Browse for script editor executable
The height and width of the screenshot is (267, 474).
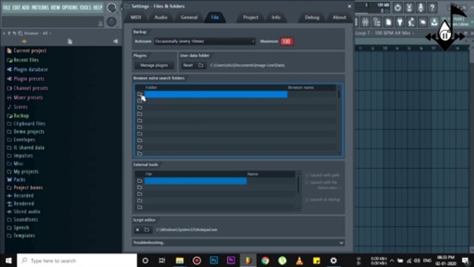click(147, 230)
